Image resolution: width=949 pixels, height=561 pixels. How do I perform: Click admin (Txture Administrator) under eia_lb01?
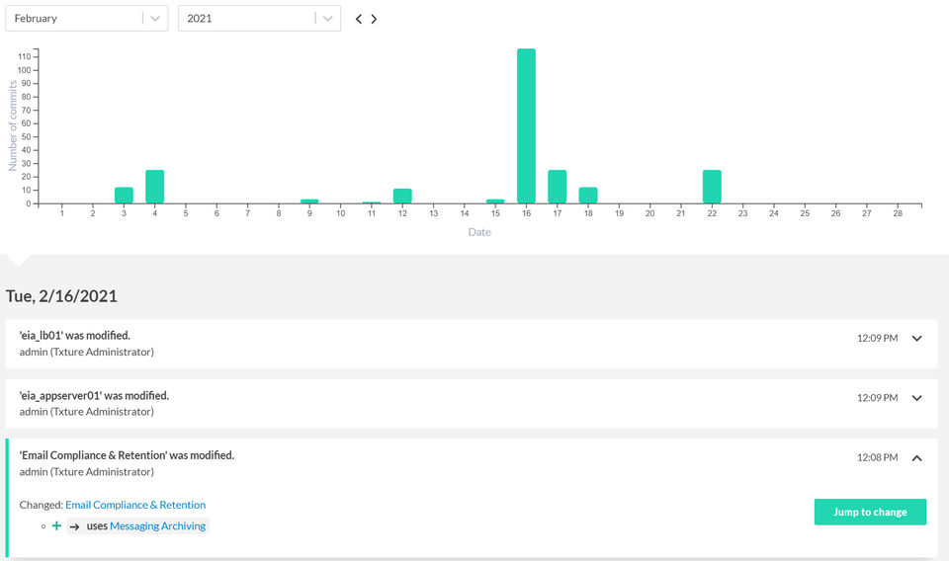pyautogui.click(x=87, y=352)
